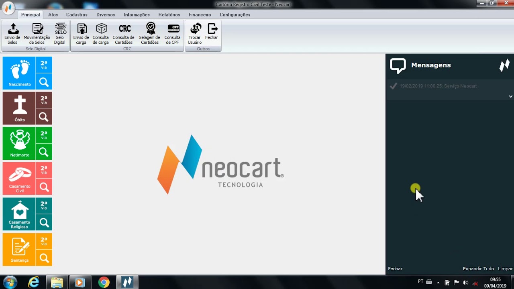Viewport: 514px width, 289px height.
Task: Search Nascimento records with magnifier
Action: [44, 82]
